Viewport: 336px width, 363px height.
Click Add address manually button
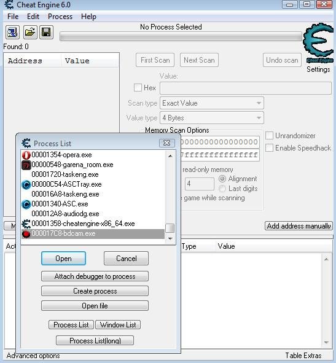point(299,225)
